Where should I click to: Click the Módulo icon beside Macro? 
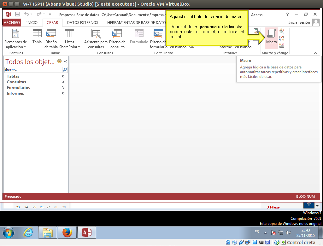[282, 31]
